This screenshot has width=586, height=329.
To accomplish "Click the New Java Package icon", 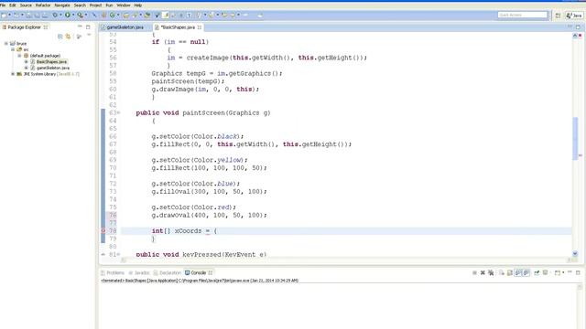I will (x=103, y=15).
